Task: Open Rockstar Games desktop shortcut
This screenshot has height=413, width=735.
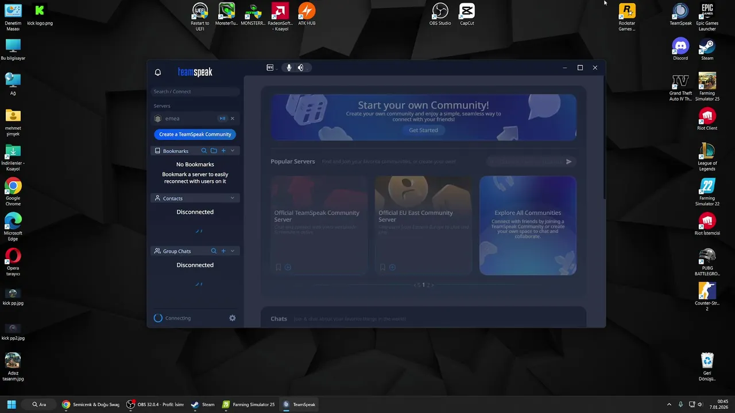Action: [x=627, y=17]
